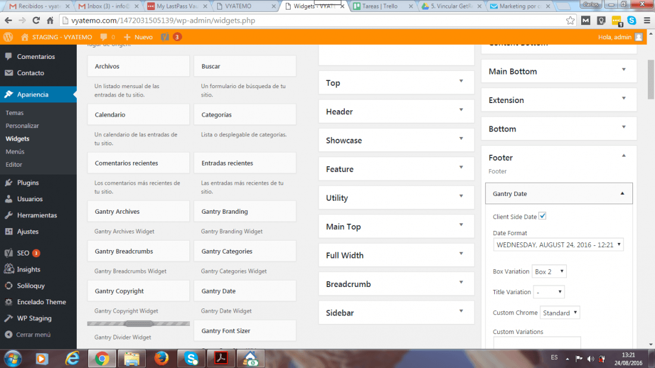Click the page vertical scrollbar thumb
655x368 pixels.
coord(651,79)
